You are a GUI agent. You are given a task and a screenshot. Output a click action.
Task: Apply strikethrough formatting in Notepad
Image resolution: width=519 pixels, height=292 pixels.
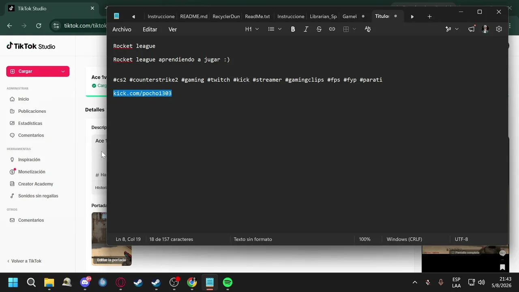(x=319, y=29)
